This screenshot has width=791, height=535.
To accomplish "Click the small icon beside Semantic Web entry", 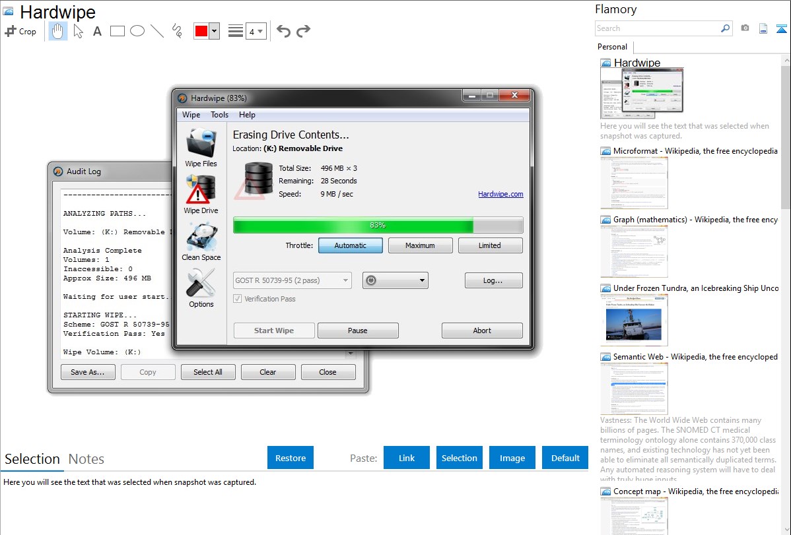I will click(605, 357).
